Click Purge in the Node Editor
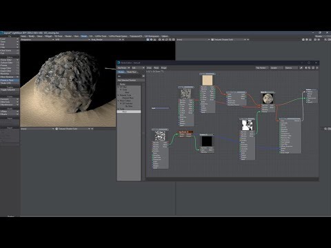This screenshot has width=331, height=248. point(163,68)
